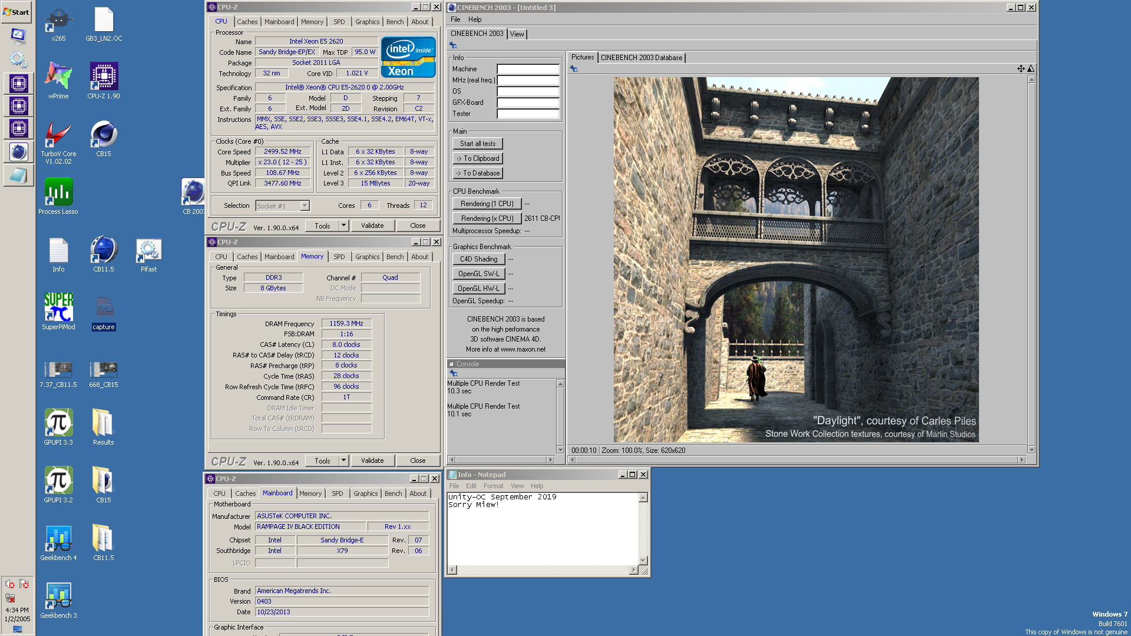Run OpenGL SW-L benchmark

[x=479, y=274]
